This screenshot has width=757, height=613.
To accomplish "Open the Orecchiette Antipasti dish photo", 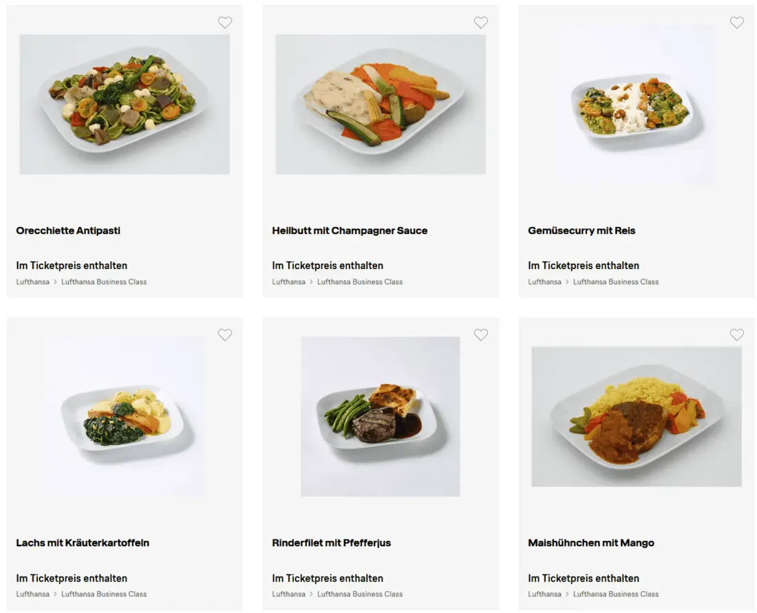I will tap(125, 105).
